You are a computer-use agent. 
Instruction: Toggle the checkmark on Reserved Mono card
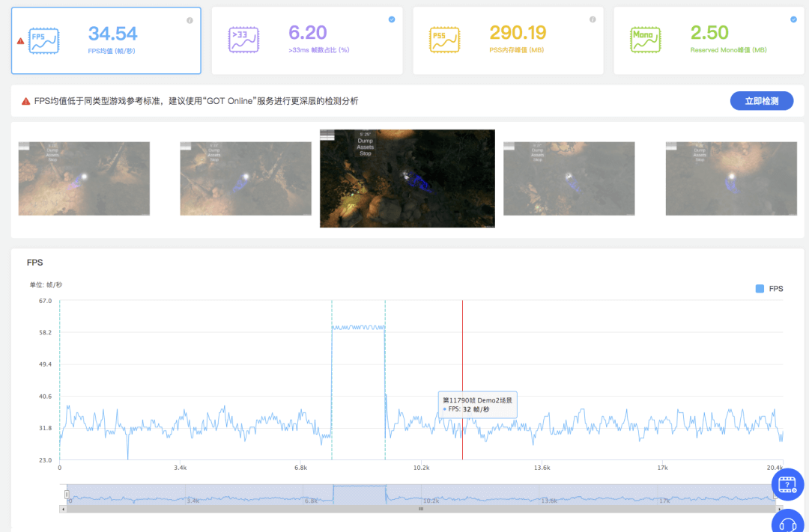tap(793, 19)
